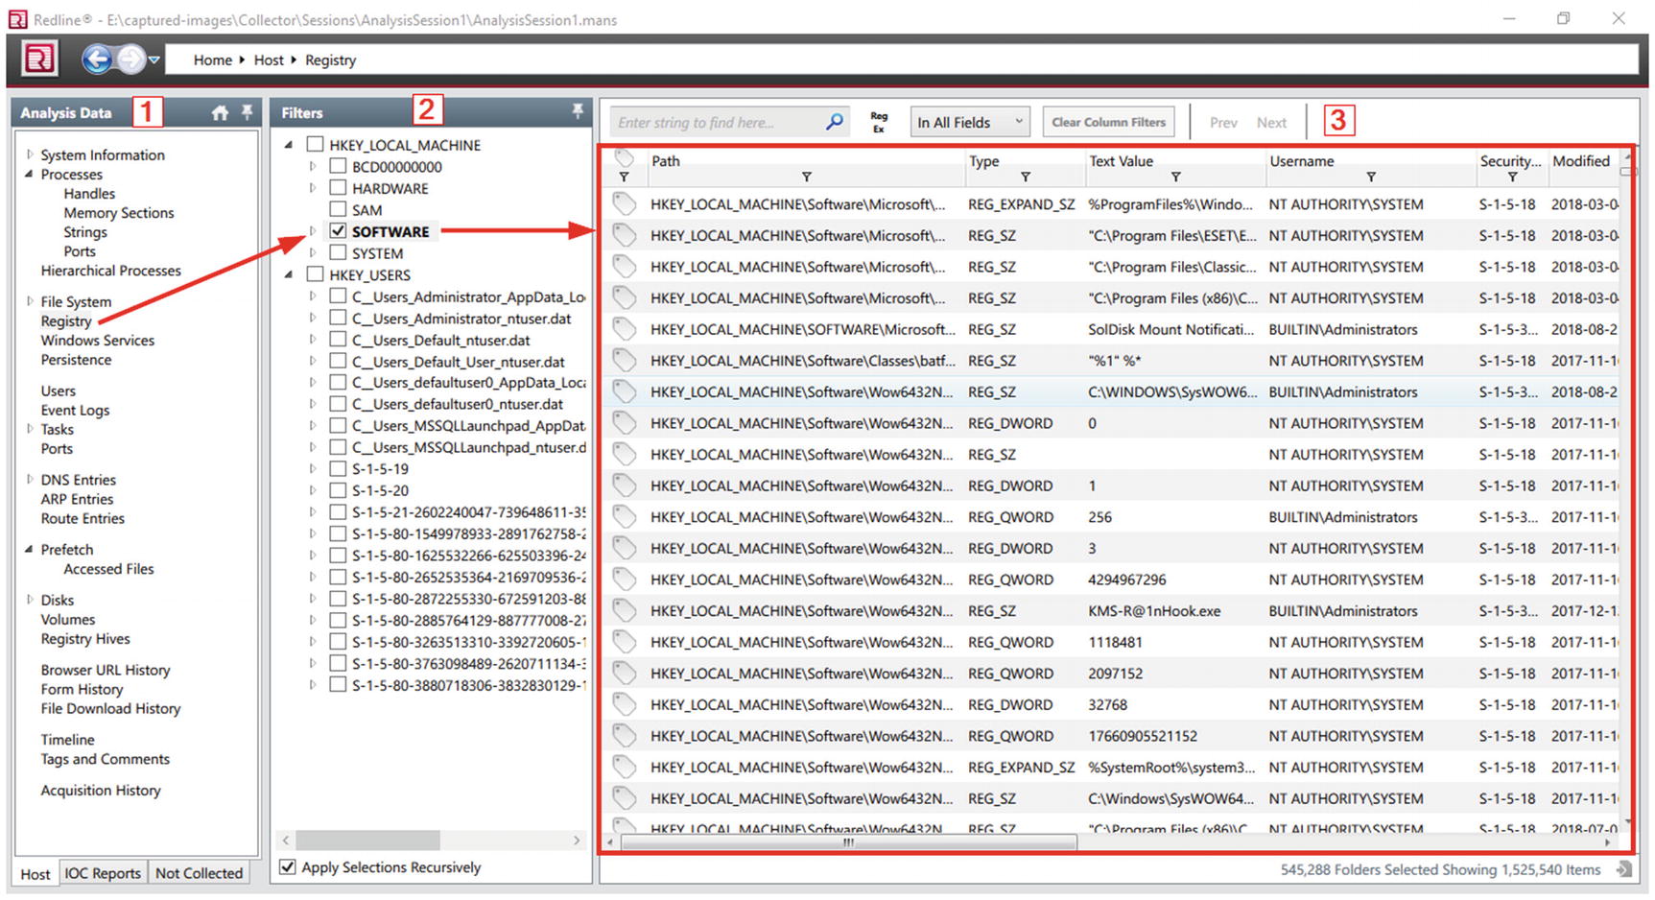Open the navigation history dropdown arrow

(x=154, y=60)
